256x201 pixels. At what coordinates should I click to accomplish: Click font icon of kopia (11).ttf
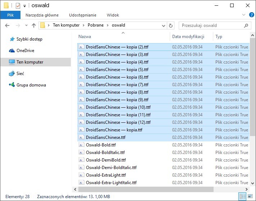[x=81, y=115]
